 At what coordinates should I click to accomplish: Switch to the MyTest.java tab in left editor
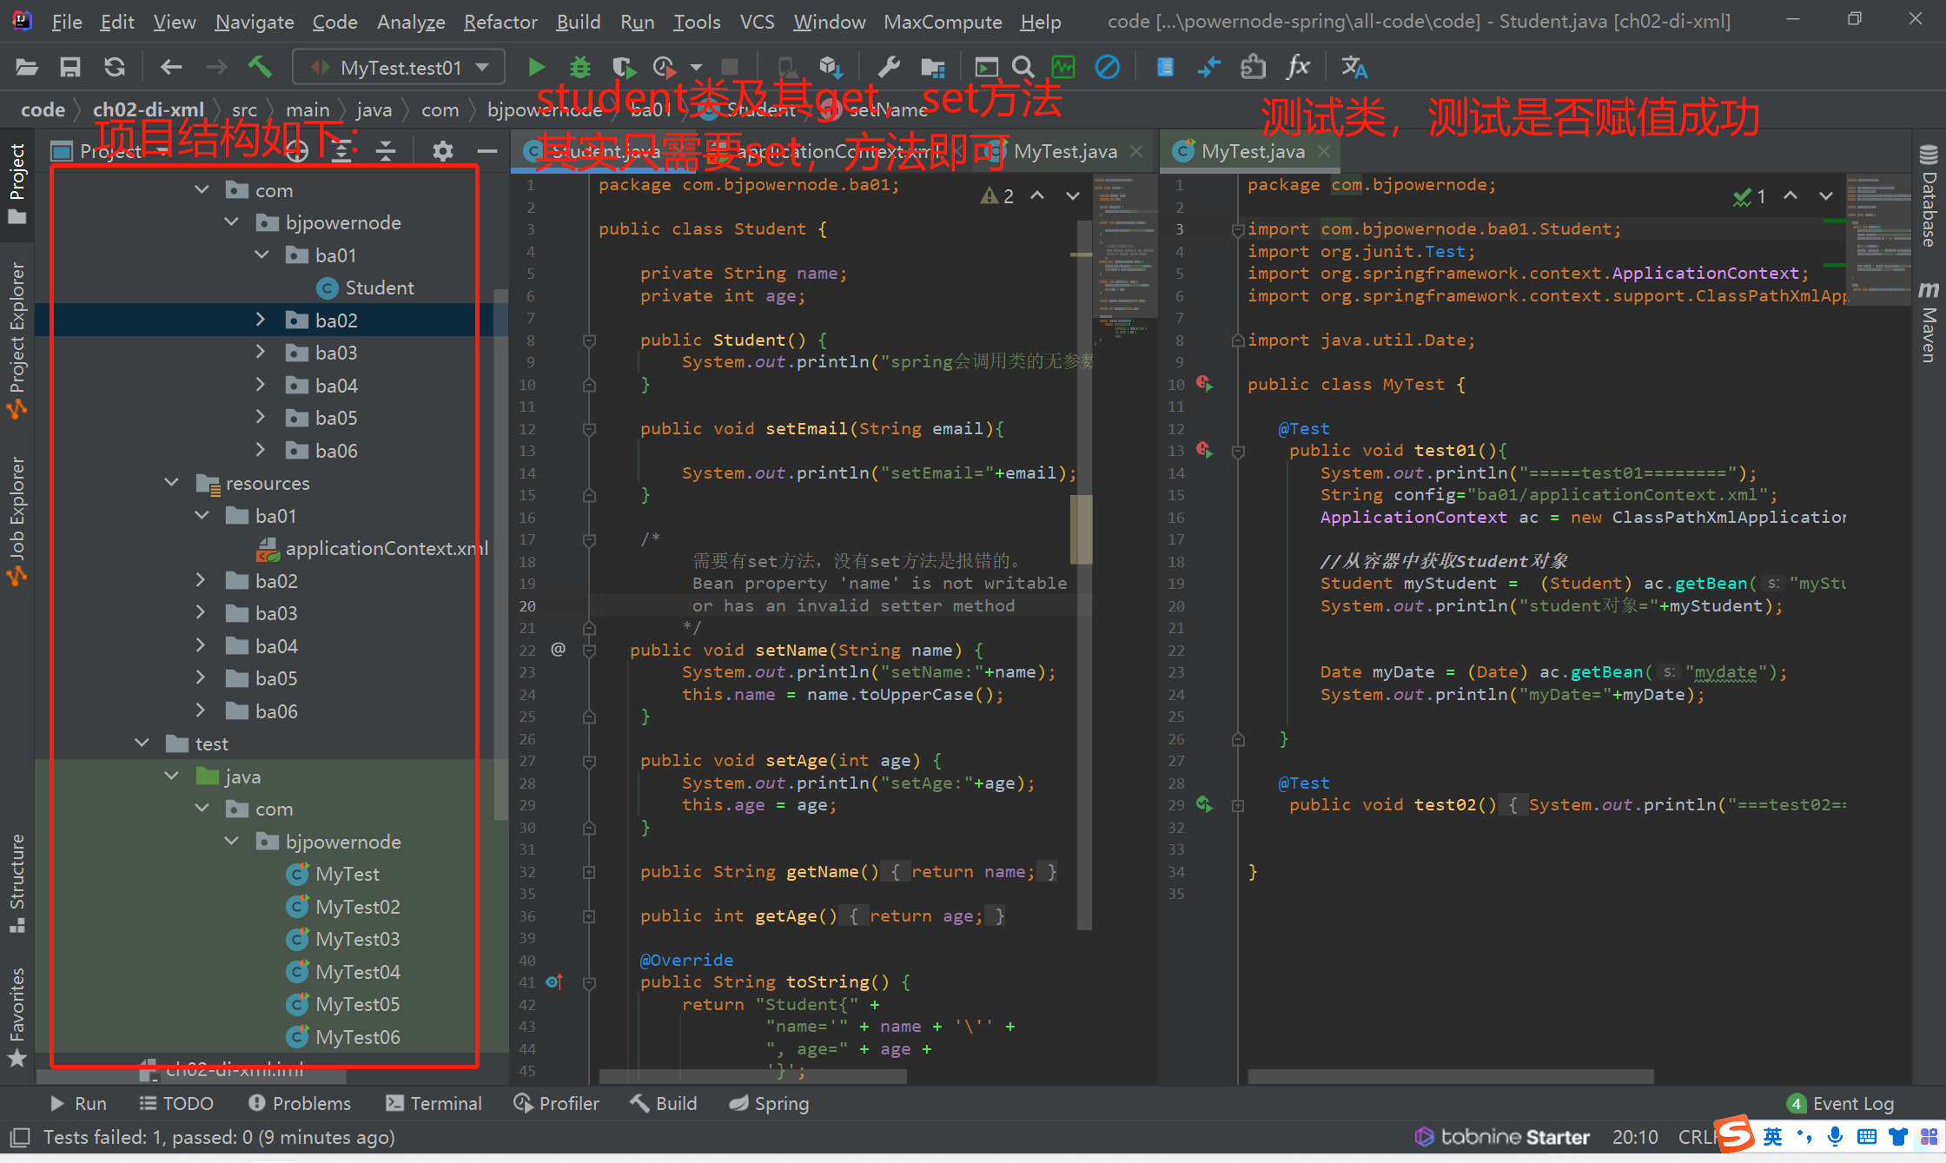tap(1064, 151)
